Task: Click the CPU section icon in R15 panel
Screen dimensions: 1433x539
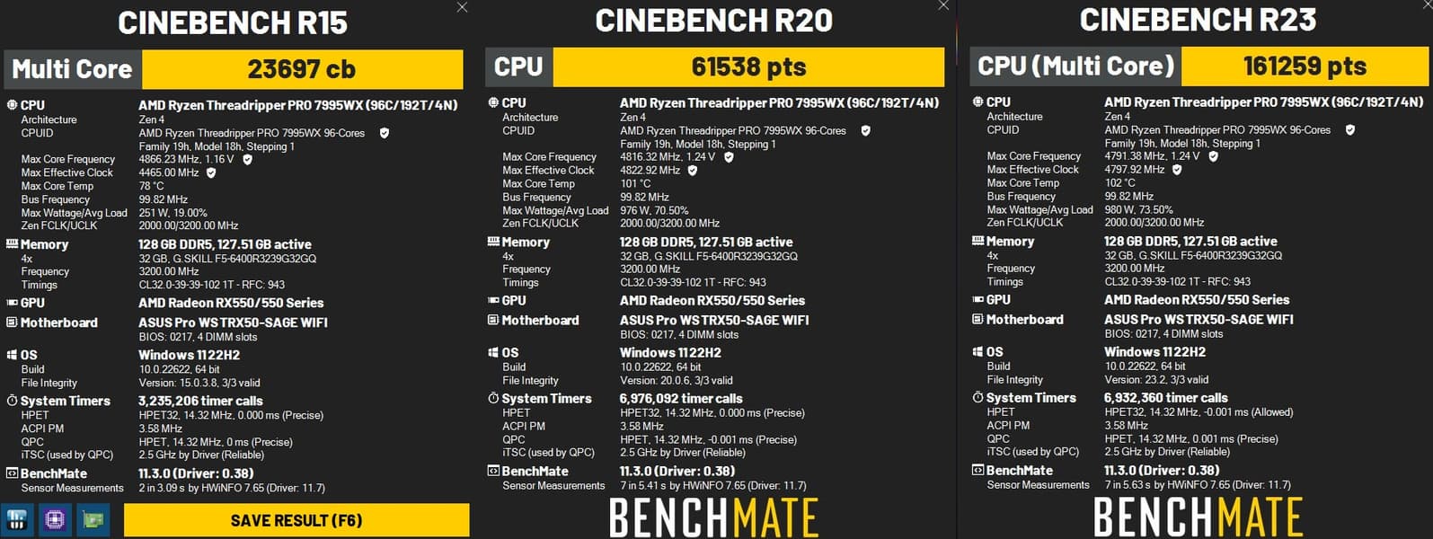Action: (12, 105)
